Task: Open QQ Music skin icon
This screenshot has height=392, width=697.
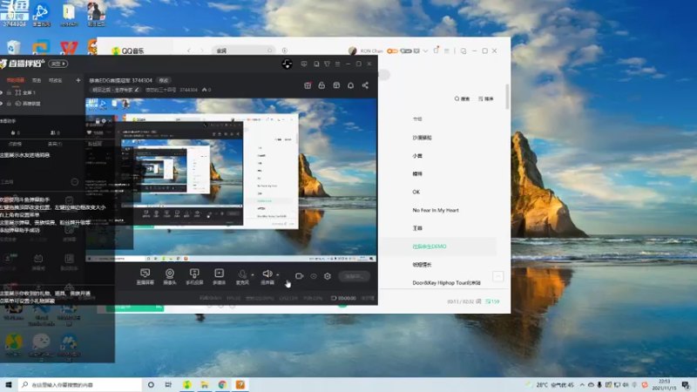Action: click(436, 51)
